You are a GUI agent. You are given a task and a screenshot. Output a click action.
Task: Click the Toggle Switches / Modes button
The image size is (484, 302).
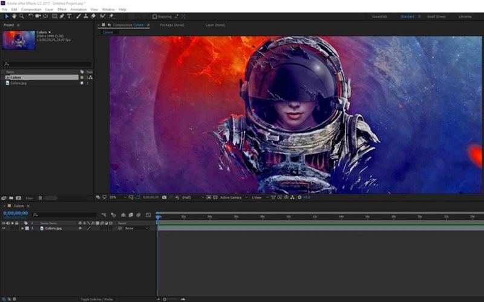click(96, 299)
